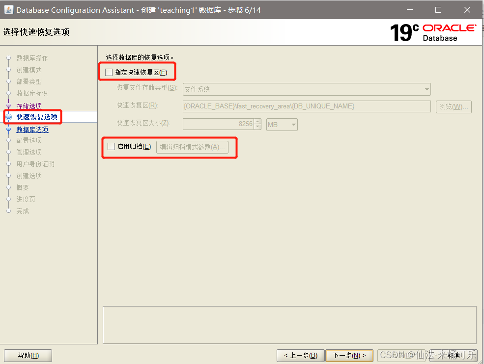This screenshot has height=364, width=484.
Task: Click the 进度页 step
Action: tap(26, 199)
